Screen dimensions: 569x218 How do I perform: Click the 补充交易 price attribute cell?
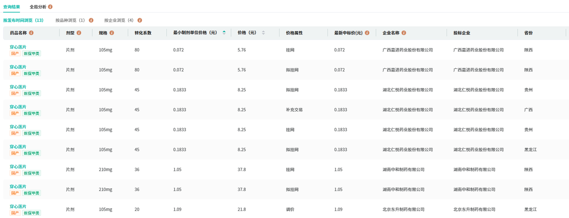294,110
